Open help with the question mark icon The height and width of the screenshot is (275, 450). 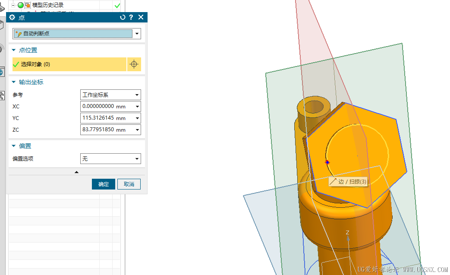coord(131,17)
